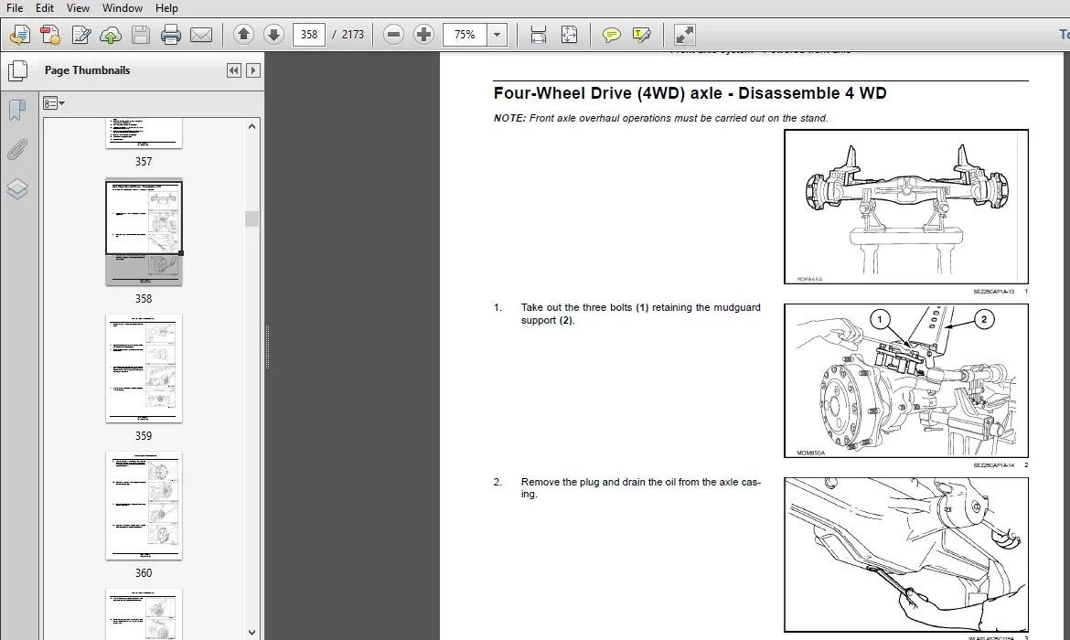The width and height of the screenshot is (1070, 640).
Task: Click the zoom level field showing 75%
Action: (465, 34)
